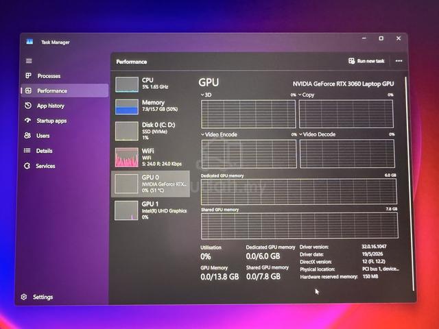This screenshot has height=329, width=439.
Task: Go to the Processes page
Action: [x=64, y=76]
